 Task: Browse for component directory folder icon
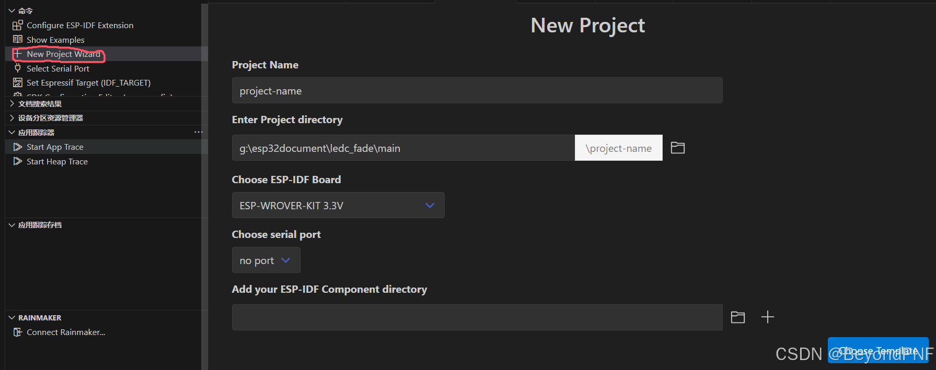tap(738, 317)
